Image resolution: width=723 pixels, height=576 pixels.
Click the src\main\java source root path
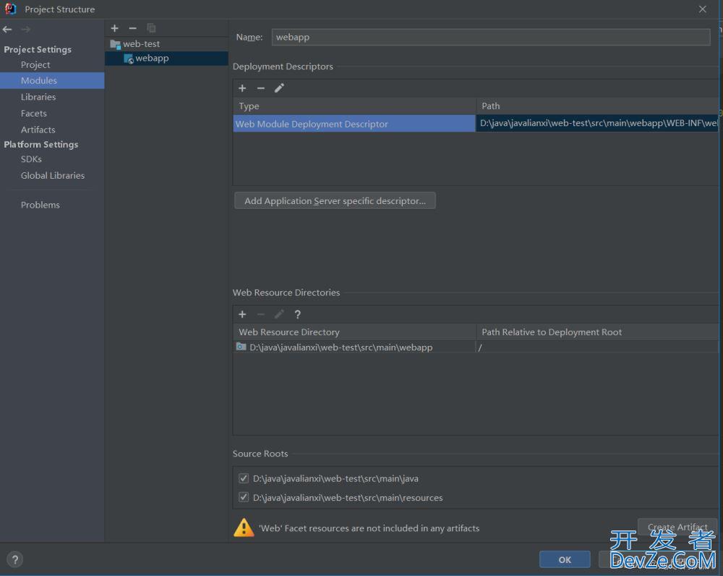[x=335, y=478]
